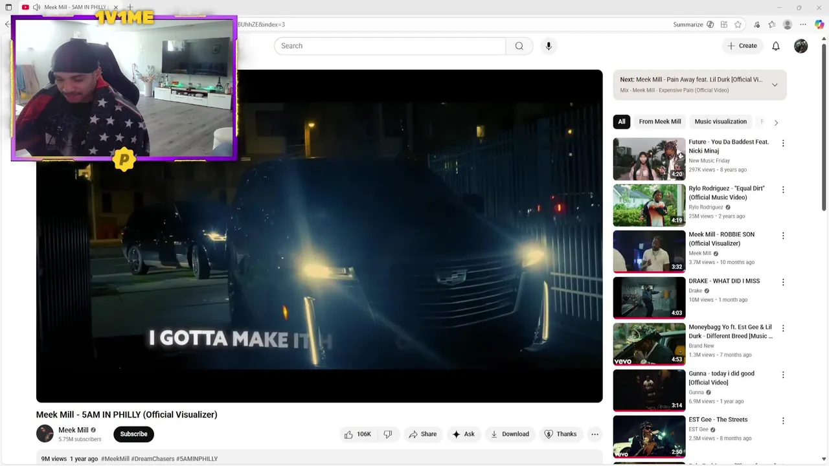This screenshot has height=466, width=829.
Task: Open options for Gunna today i did good
Action: click(x=783, y=375)
